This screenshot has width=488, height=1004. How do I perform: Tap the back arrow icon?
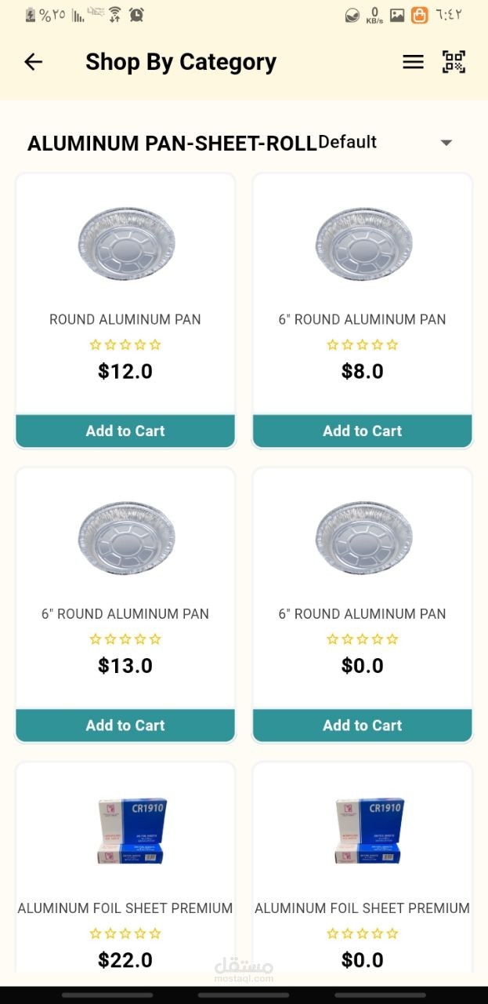(x=33, y=62)
